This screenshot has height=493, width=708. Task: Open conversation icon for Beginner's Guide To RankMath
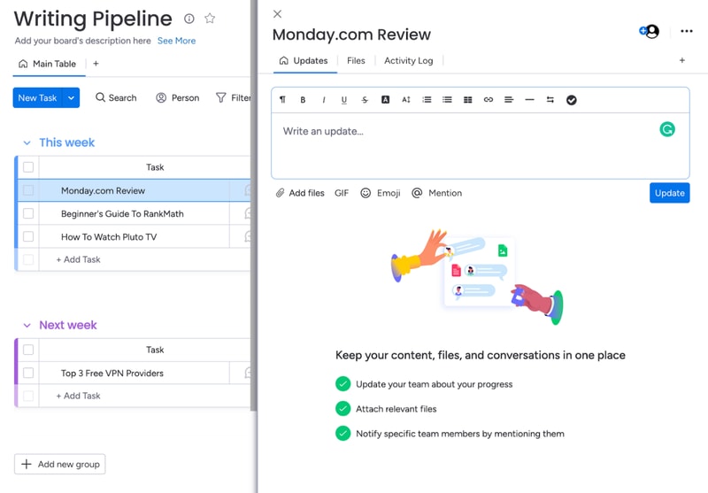[x=248, y=213]
